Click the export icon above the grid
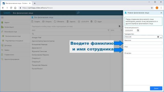This screenshot has height=92, width=164. (x=119, y=26)
